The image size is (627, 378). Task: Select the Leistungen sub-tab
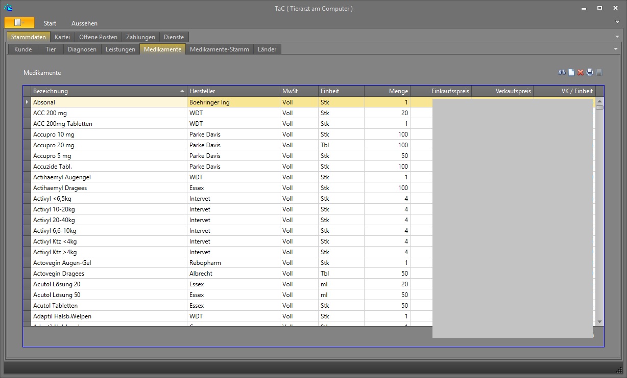(120, 49)
